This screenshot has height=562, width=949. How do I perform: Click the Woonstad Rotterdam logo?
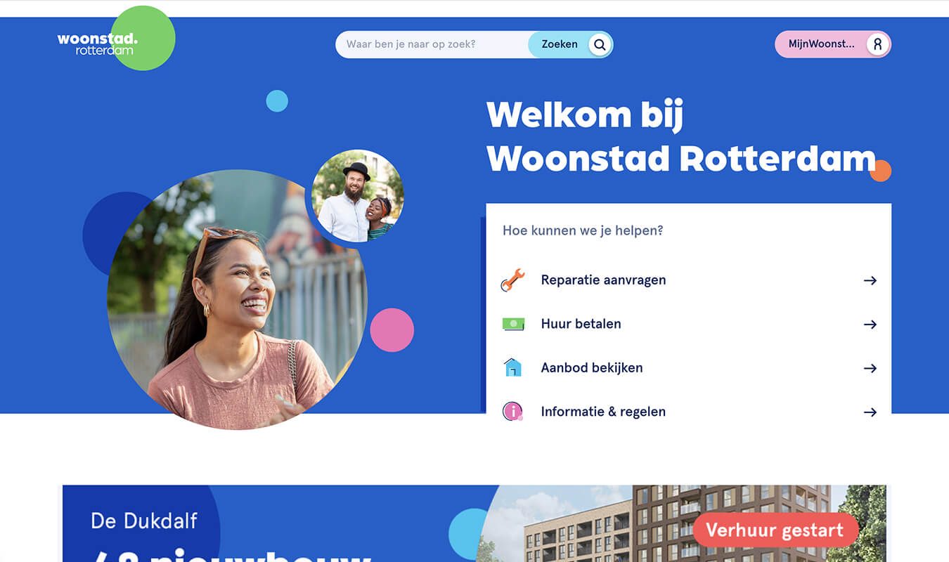(98, 43)
